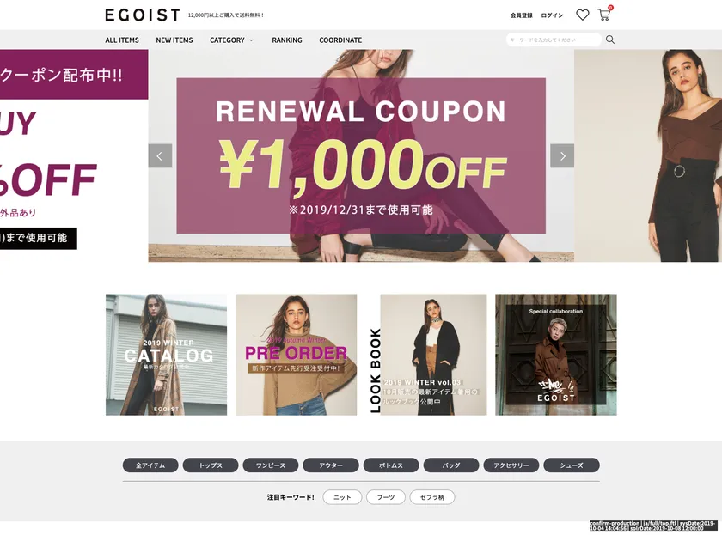This screenshot has height=535, width=722.
Task: Select the トップス category button
Action: (211, 465)
